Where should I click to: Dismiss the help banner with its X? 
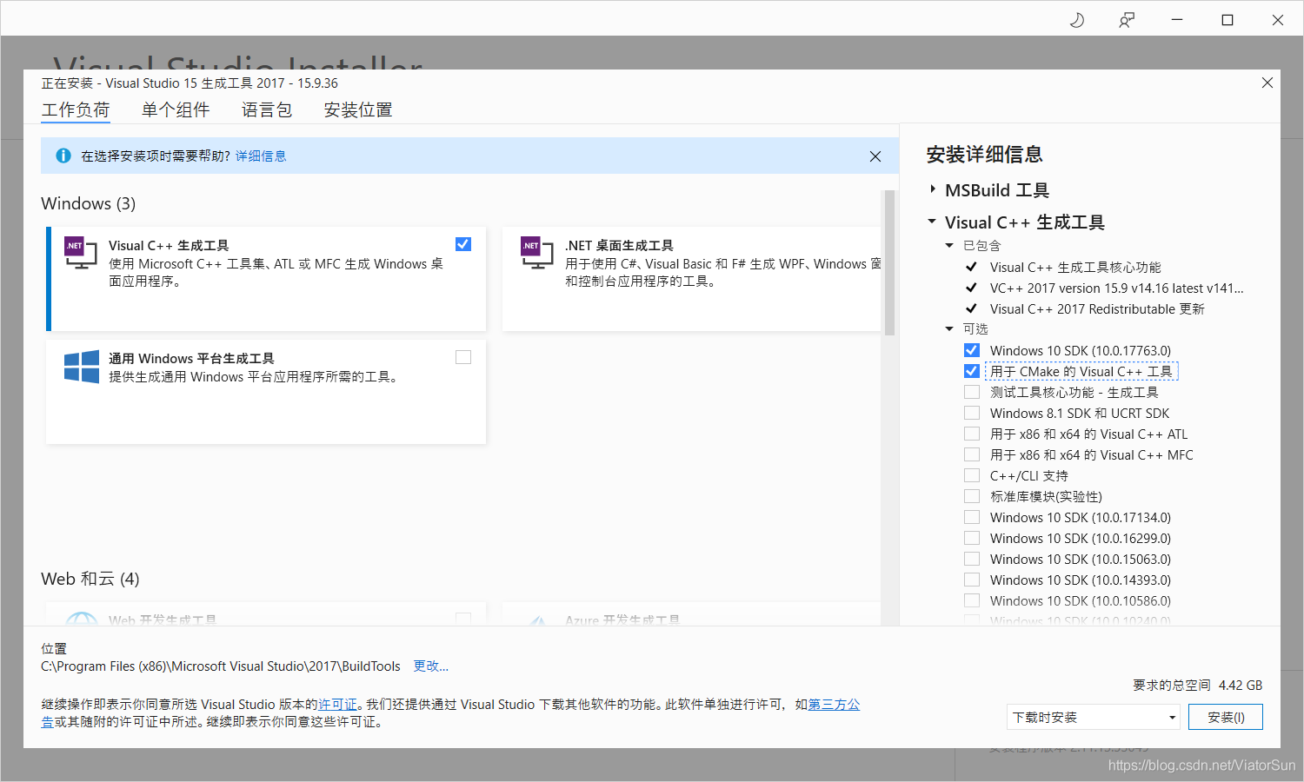tap(875, 156)
